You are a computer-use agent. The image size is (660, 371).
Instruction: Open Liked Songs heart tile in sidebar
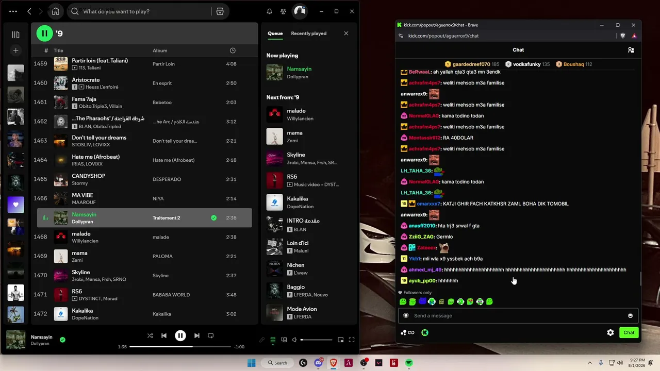coord(15,205)
